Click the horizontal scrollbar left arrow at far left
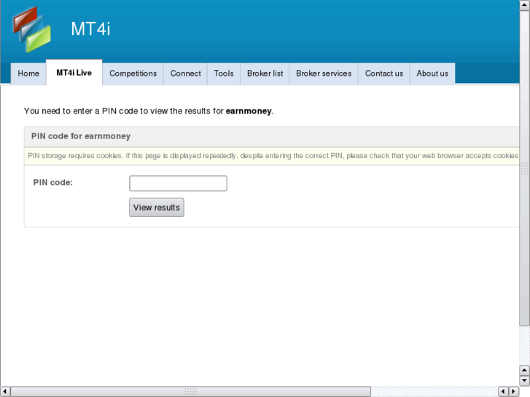The width and height of the screenshot is (530, 397). 5,391
